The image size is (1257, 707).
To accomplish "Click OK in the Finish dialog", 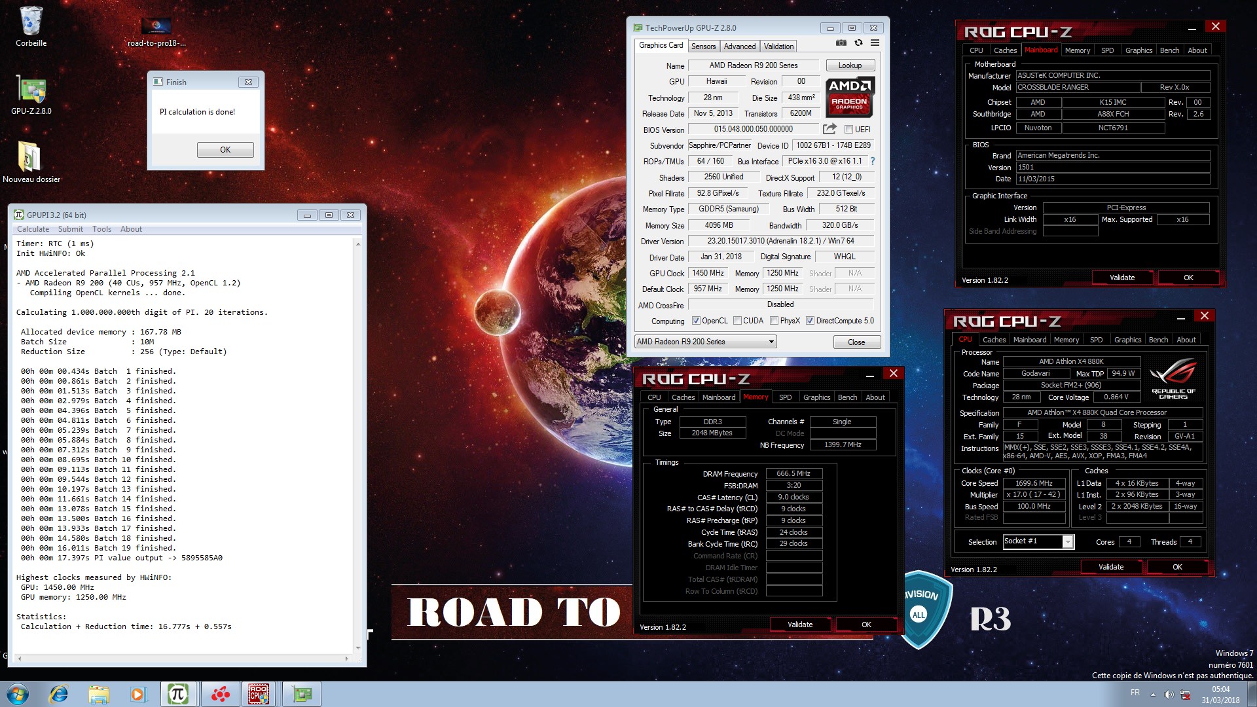I will 225,150.
